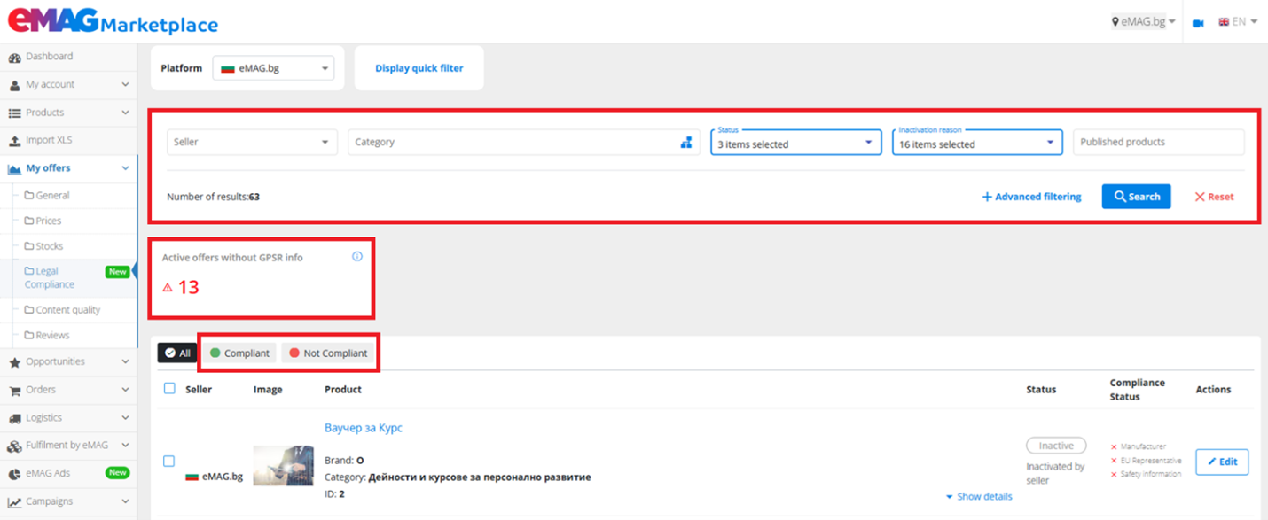The height and width of the screenshot is (520, 1268).
Task: Click the Products list icon
Action: (14, 113)
